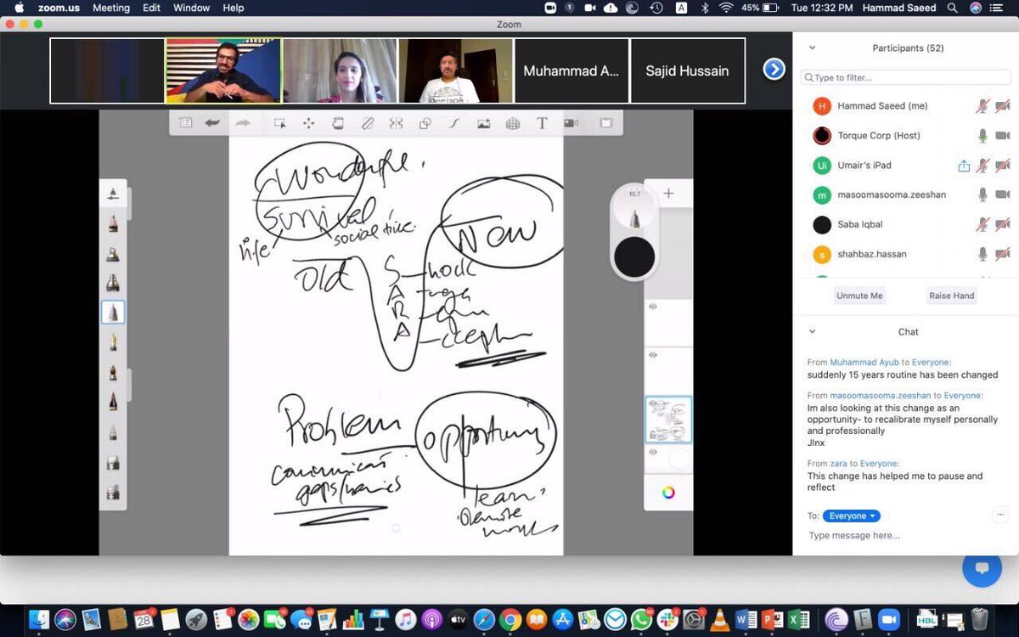The height and width of the screenshot is (637, 1019).
Task: Open the Meeting menu
Action: click(111, 8)
